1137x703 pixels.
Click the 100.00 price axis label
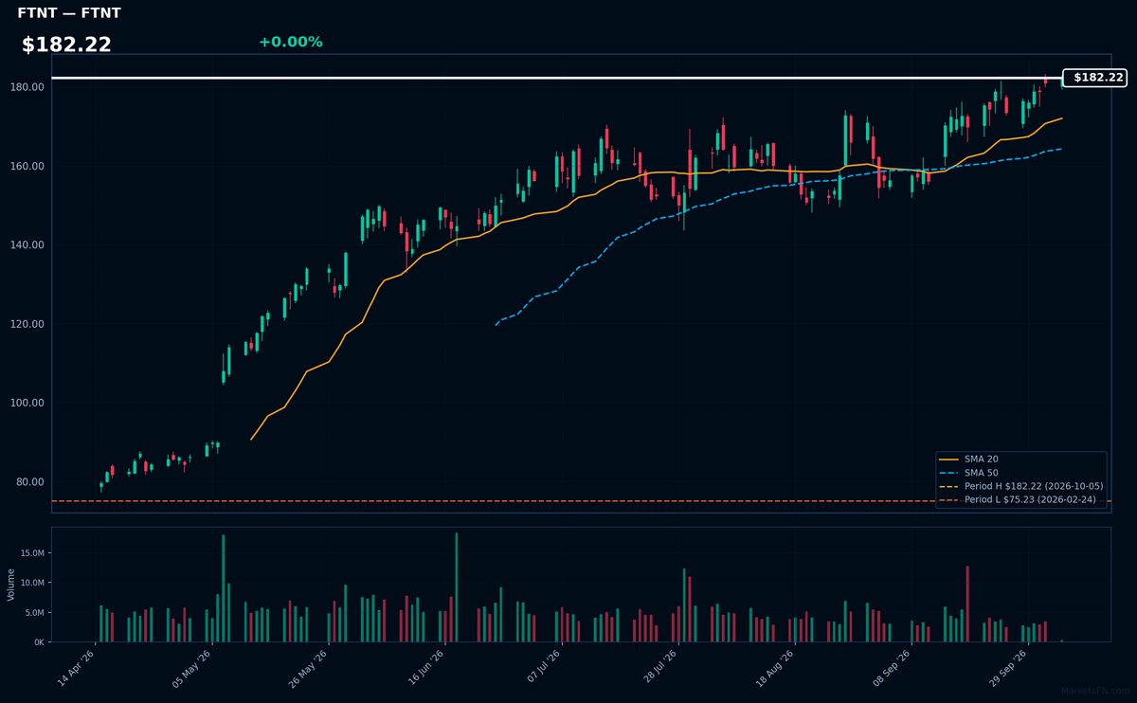(x=28, y=403)
